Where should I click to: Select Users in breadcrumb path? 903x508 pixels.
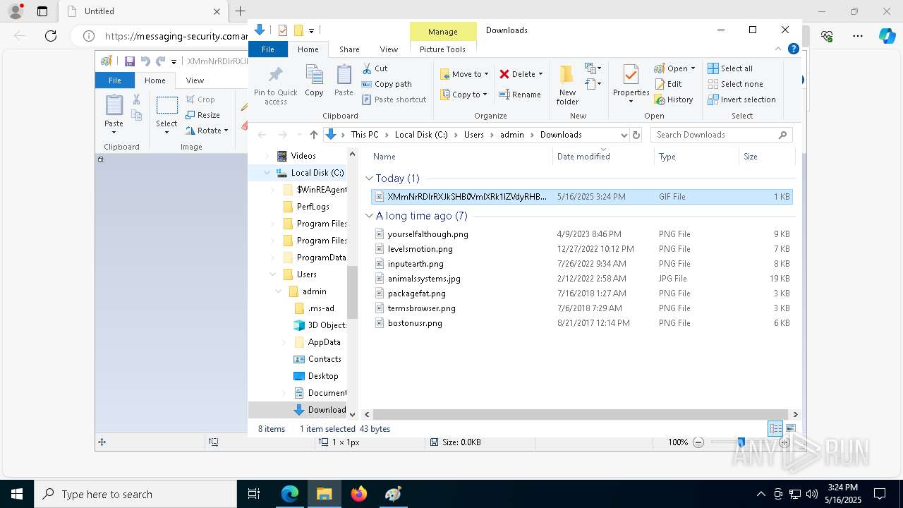[474, 135]
